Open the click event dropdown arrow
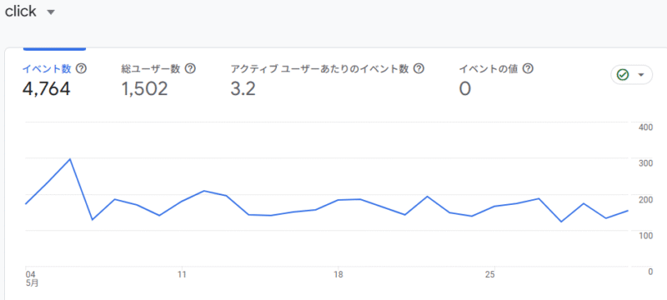 point(51,12)
